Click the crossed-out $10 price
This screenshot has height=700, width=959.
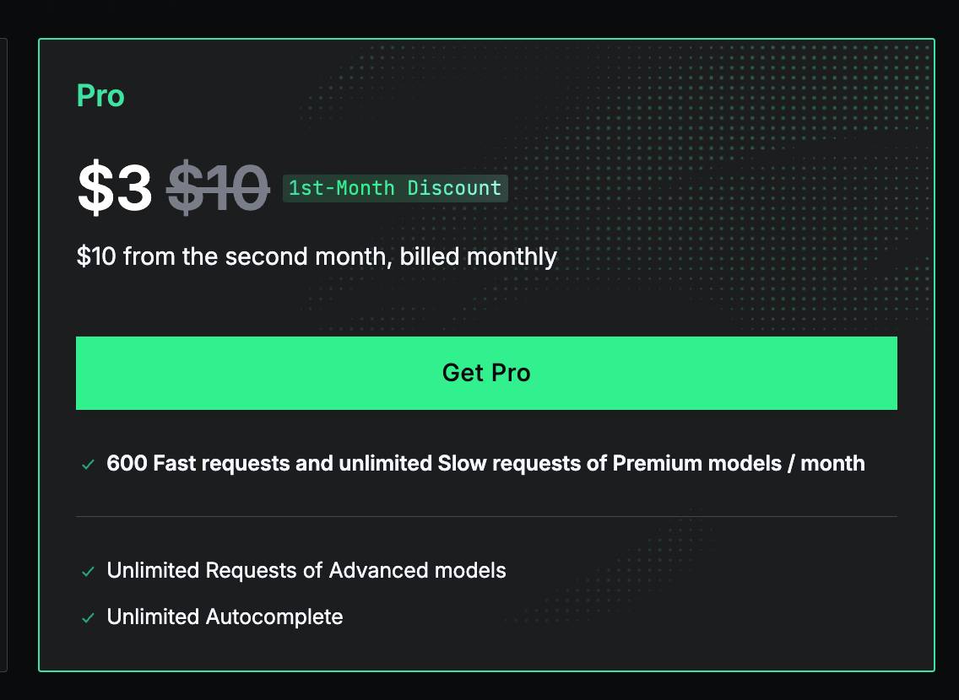pos(218,188)
